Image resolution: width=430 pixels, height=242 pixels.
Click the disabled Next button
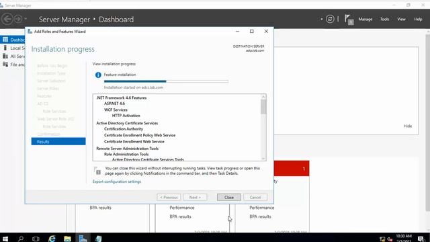point(195,197)
